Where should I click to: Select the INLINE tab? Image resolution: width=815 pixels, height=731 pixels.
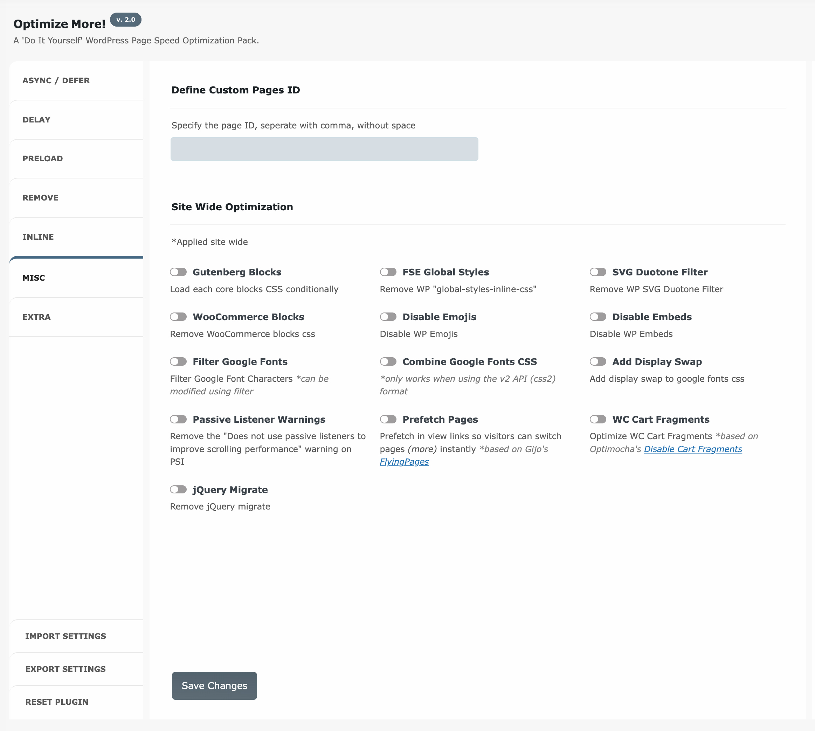tap(76, 237)
